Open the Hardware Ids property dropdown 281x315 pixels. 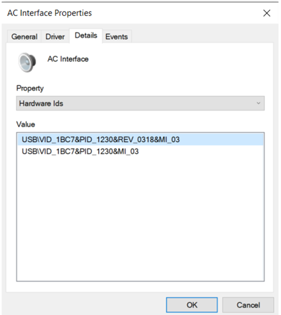click(x=140, y=103)
